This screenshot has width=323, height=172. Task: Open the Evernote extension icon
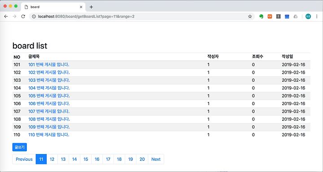[261, 17]
